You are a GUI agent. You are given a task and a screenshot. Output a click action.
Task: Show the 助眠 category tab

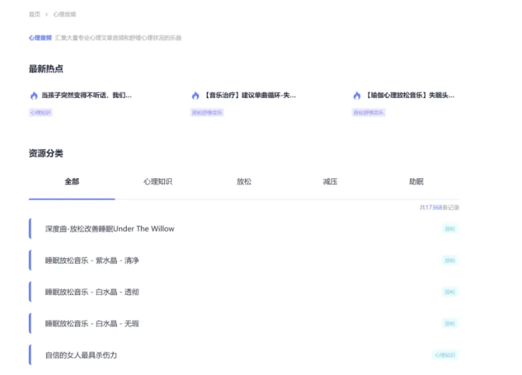(416, 182)
